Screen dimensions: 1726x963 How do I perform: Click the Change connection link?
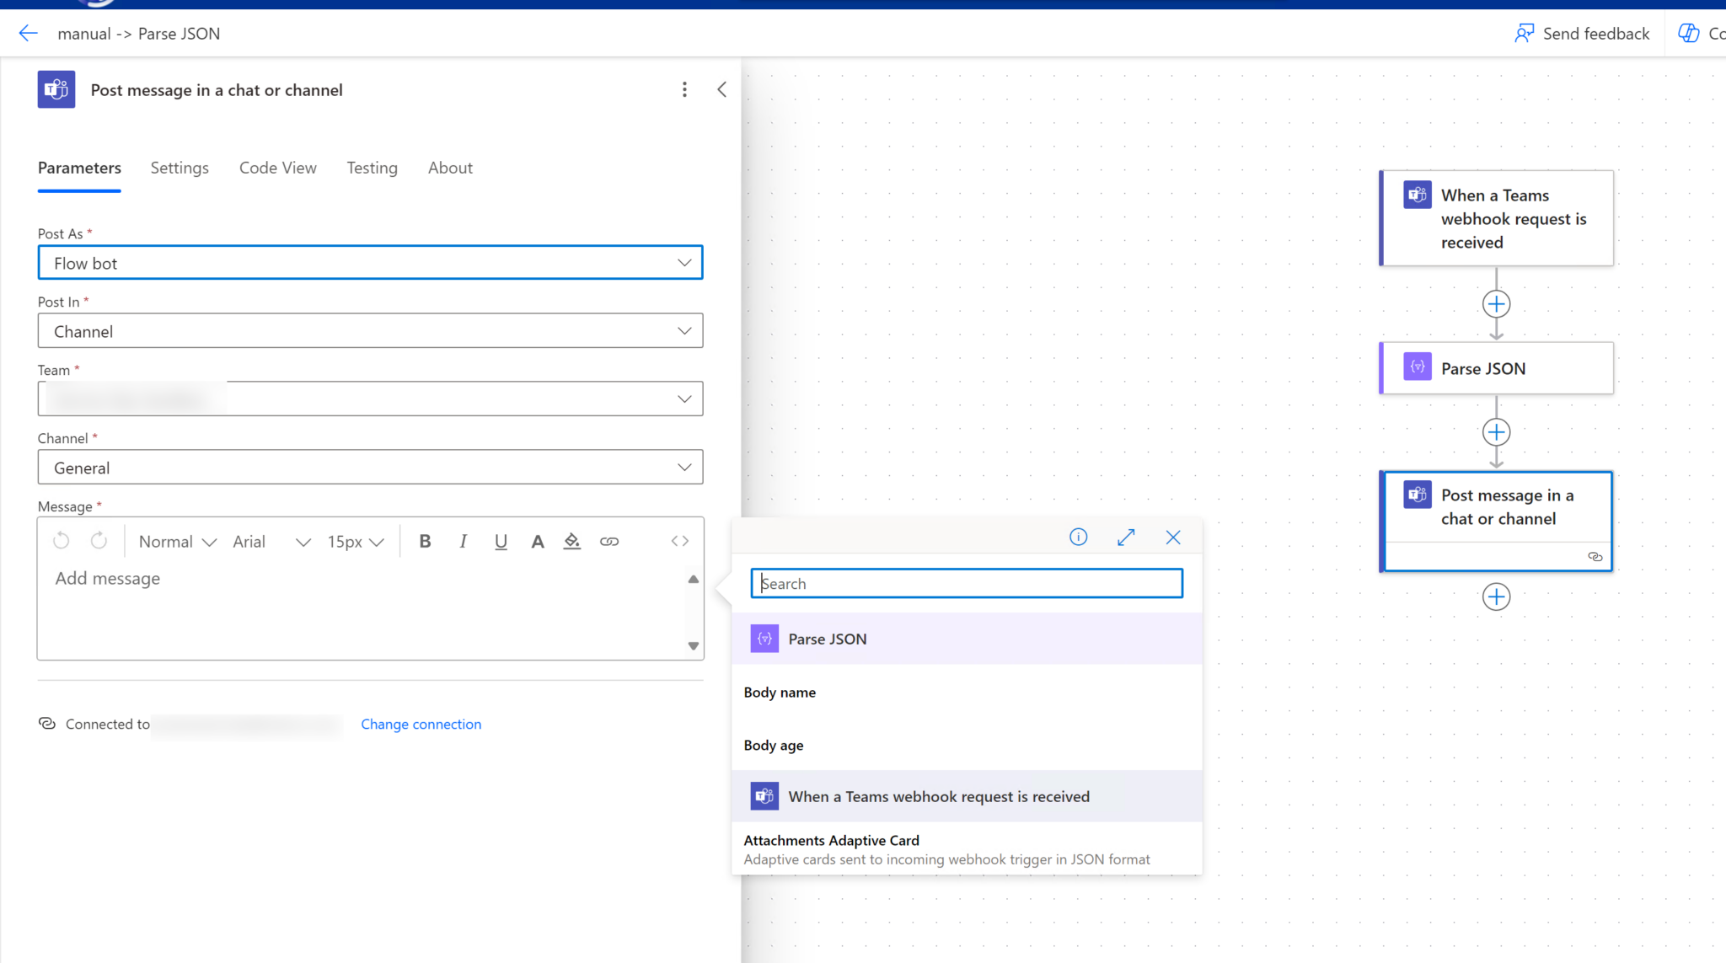[421, 724]
